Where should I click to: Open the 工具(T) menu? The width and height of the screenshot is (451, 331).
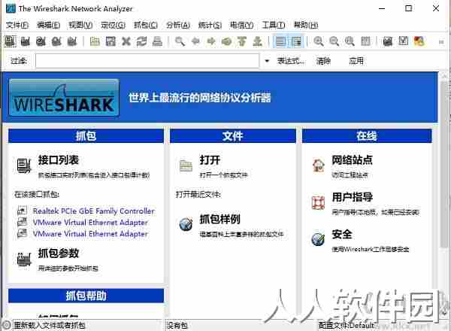[x=274, y=26]
